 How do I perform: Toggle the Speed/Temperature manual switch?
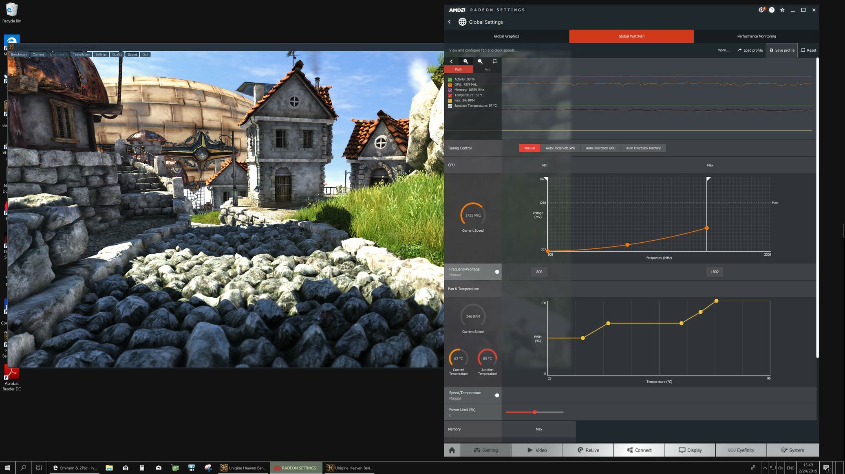pos(497,395)
